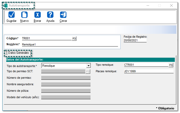
Task: Select the Fecha de Registro date field
Action: 135,40
